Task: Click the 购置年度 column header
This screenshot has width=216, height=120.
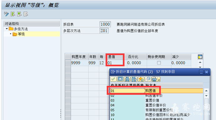Action: tap(80, 57)
